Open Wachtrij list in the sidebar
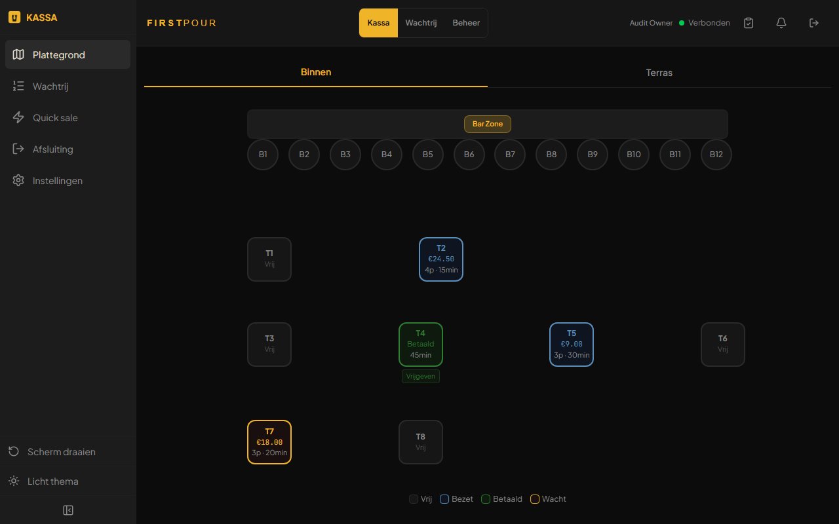This screenshot has width=839, height=524. click(68, 86)
